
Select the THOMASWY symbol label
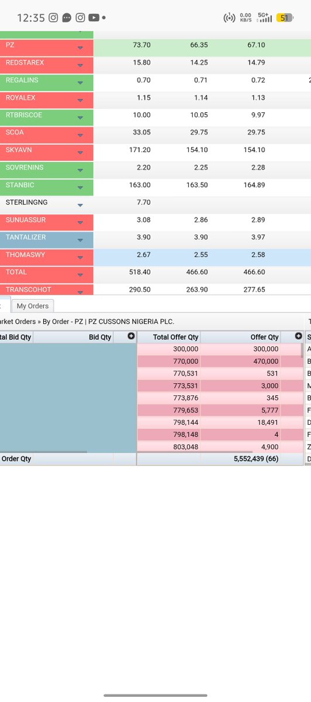click(x=25, y=256)
